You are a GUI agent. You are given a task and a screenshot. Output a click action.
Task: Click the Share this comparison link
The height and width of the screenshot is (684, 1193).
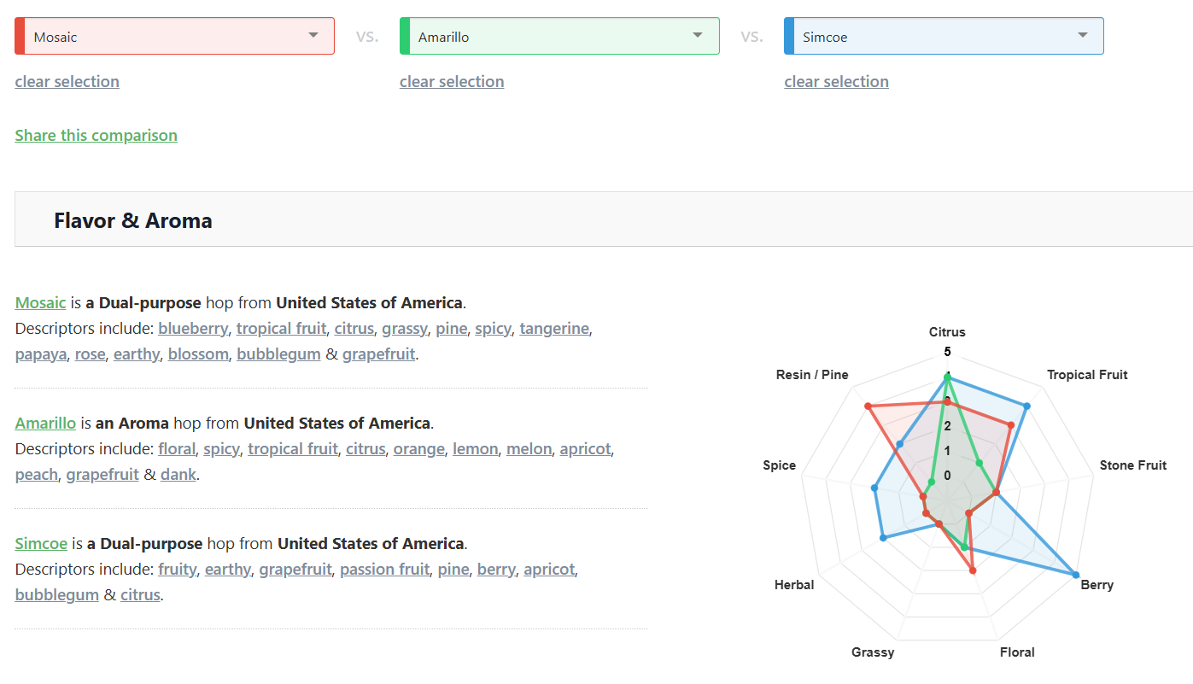click(96, 136)
